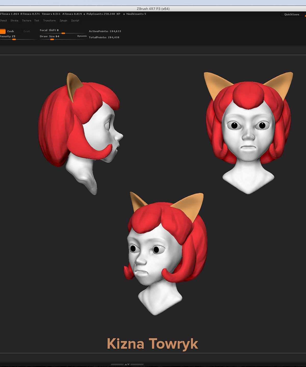Open the Tool menu
Screen dimensions: 306x367
click(37, 21)
